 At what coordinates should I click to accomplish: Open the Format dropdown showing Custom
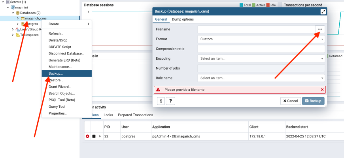(x=261, y=39)
